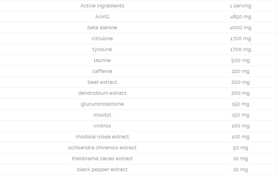Click the beet extract text

tap(102, 82)
